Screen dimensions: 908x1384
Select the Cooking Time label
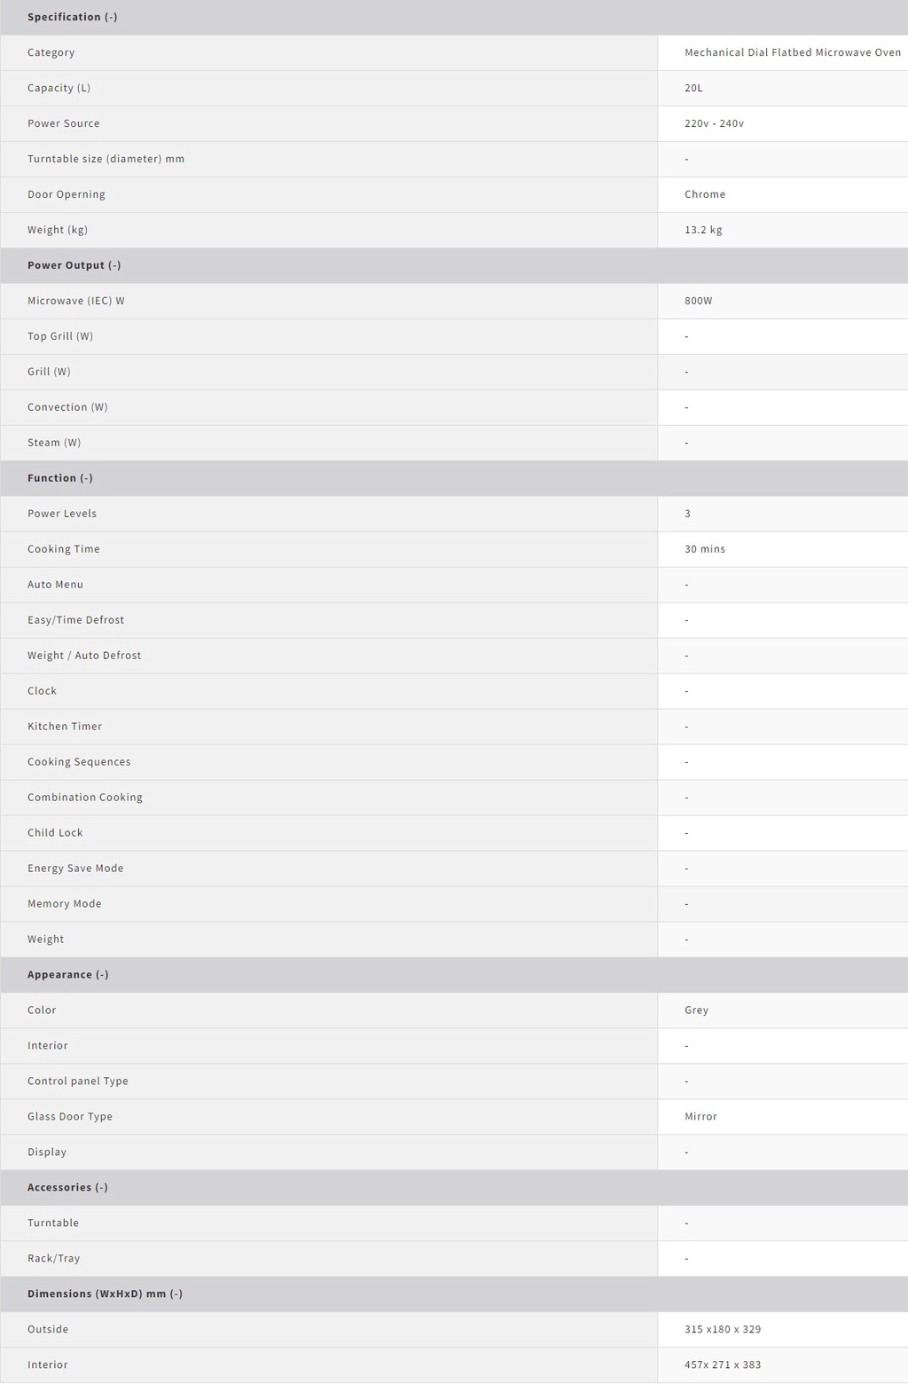pyautogui.click(x=63, y=549)
